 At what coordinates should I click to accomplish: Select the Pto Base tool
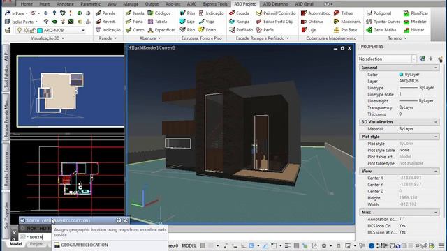[x=345, y=29]
